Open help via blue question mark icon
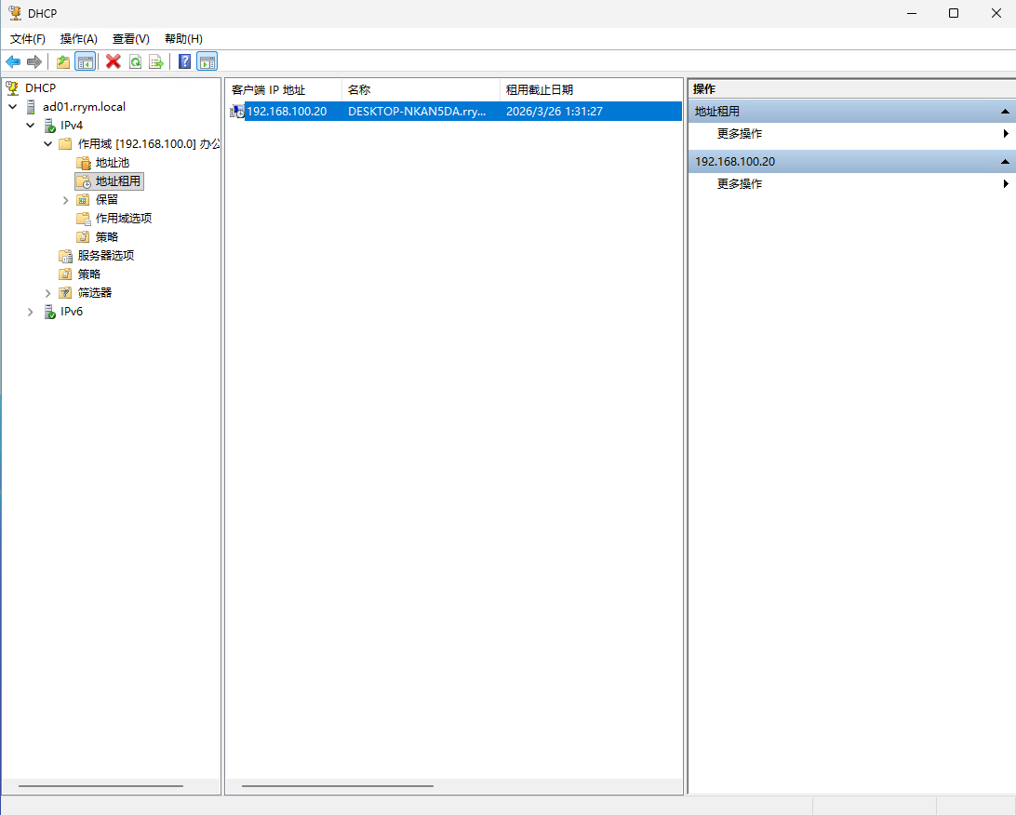 [184, 61]
